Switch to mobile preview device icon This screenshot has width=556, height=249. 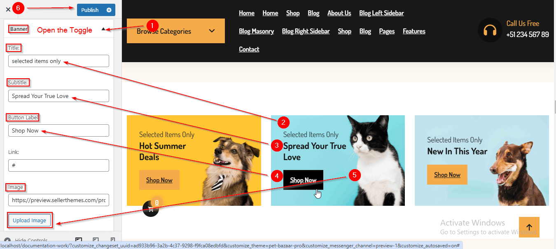[112, 240]
